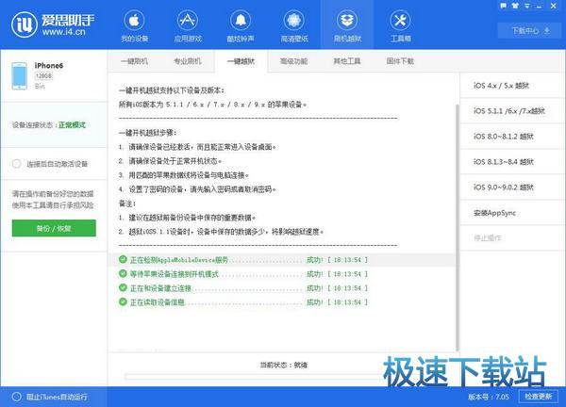Click the feedback message icon in title bar
Image resolution: width=566 pixels, height=407 pixels.
click(x=503, y=6)
